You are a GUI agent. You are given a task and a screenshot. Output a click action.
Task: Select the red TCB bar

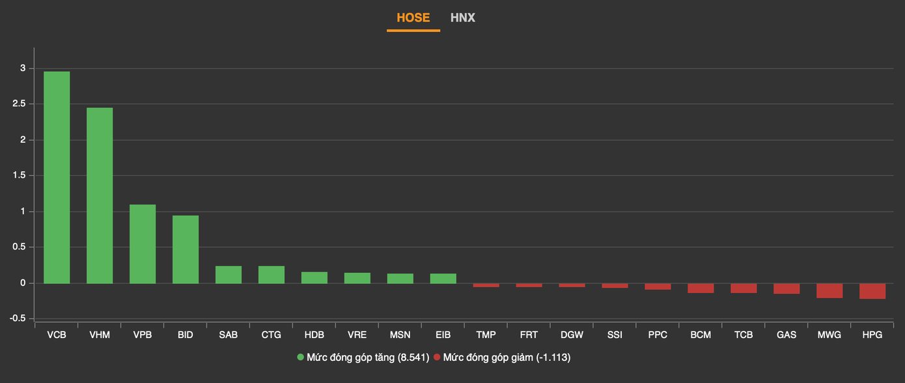tap(744, 288)
